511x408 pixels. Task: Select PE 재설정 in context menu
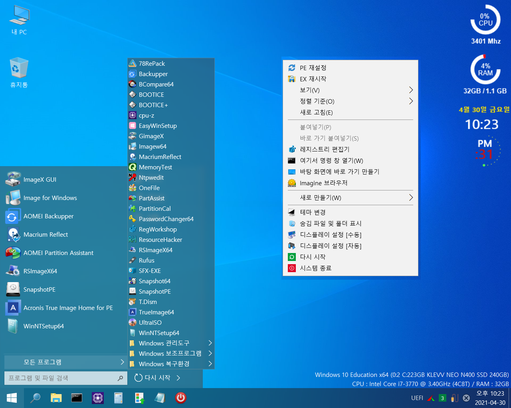pyautogui.click(x=351, y=68)
